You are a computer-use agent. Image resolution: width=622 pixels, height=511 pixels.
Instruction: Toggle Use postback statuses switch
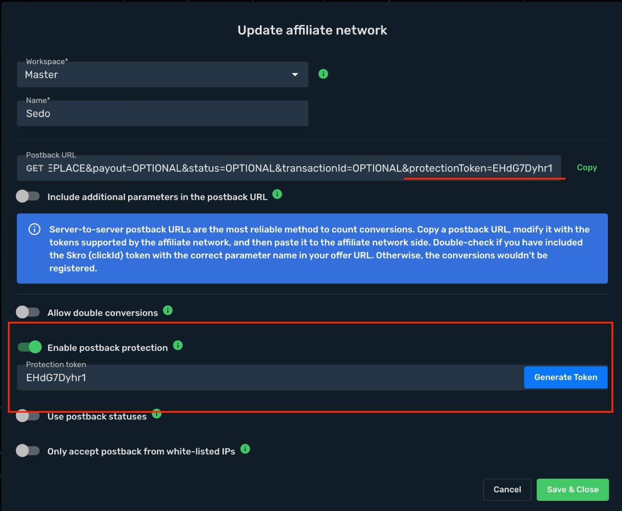tap(28, 416)
